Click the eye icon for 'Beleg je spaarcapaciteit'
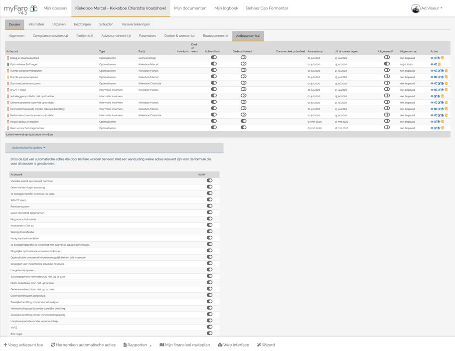 (432, 58)
